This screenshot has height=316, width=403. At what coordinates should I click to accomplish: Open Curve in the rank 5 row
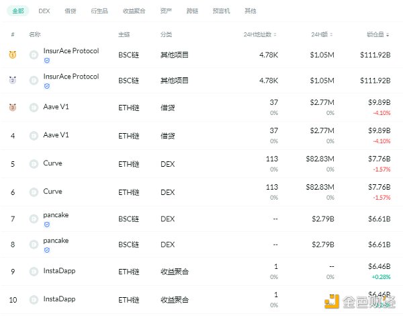52,163
